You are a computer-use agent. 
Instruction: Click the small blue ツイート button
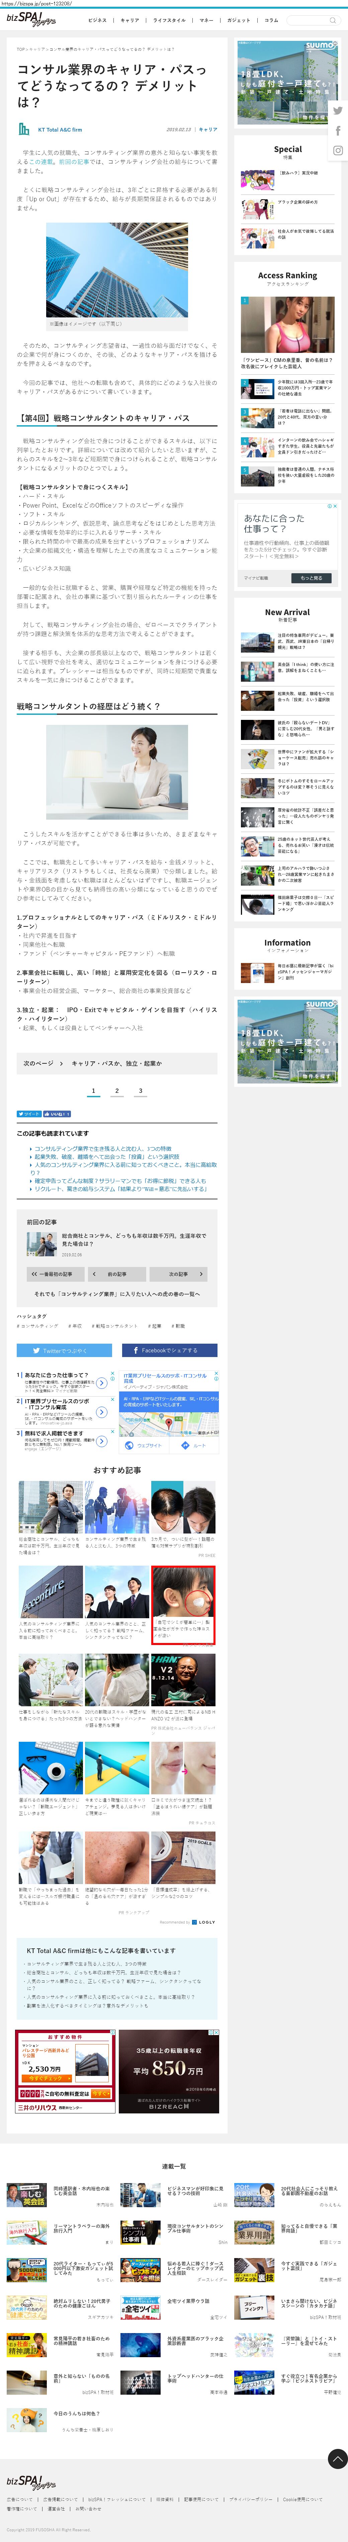[x=28, y=1114]
